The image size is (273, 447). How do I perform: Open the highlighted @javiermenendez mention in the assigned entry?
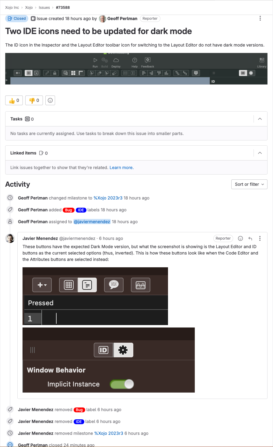(x=92, y=222)
